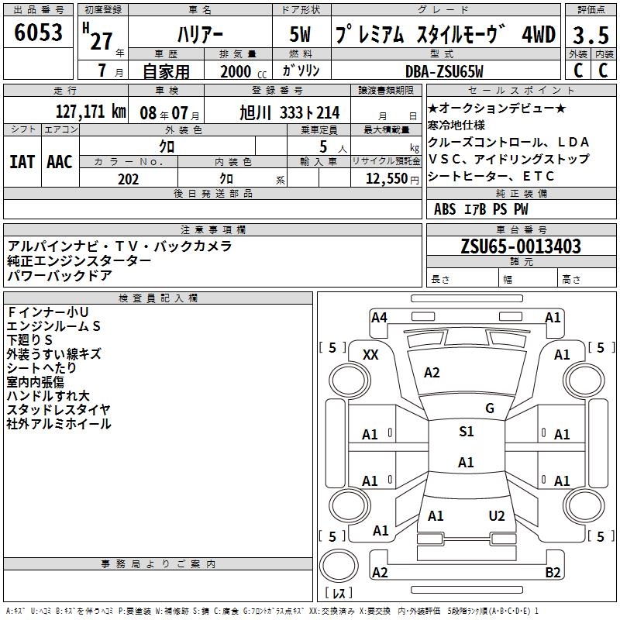
Task: Click the B2 mark on rear bumper
Action: 553,573
